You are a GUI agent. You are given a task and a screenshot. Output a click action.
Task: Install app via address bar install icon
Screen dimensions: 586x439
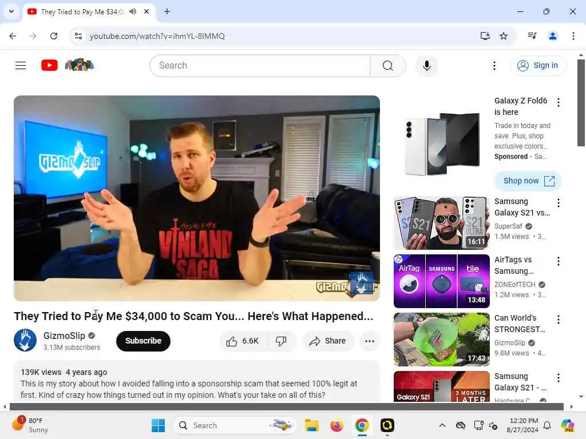click(485, 36)
